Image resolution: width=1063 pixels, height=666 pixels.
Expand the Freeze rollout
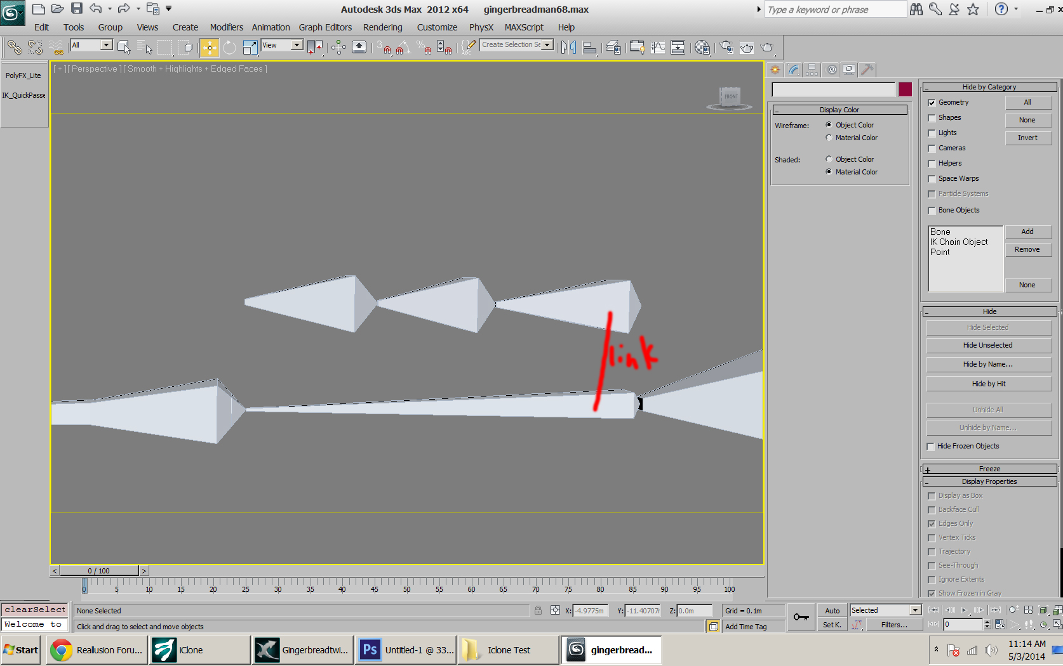tap(989, 469)
